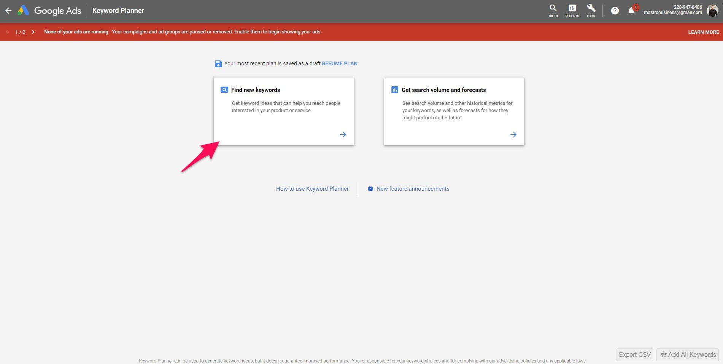The width and height of the screenshot is (723, 364).
Task: Click the Keyword Planner header title
Action: point(118,11)
